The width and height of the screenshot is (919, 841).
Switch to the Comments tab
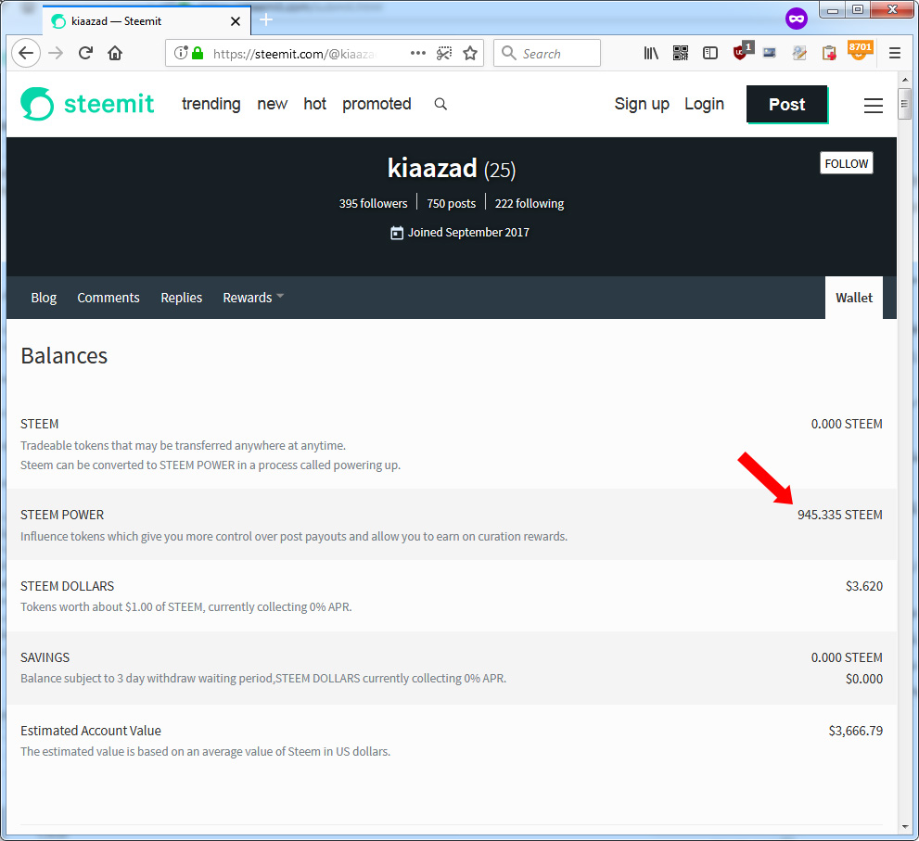click(x=108, y=298)
